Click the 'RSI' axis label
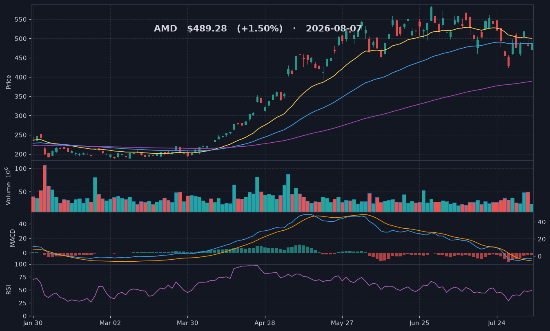The image size is (550, 331). click(9, 290)
